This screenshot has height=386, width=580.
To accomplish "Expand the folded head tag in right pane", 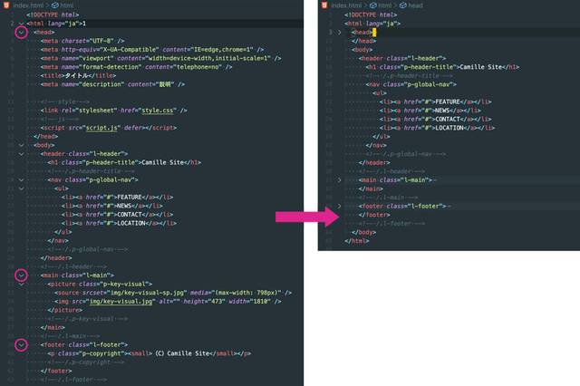I will (339, 33).
